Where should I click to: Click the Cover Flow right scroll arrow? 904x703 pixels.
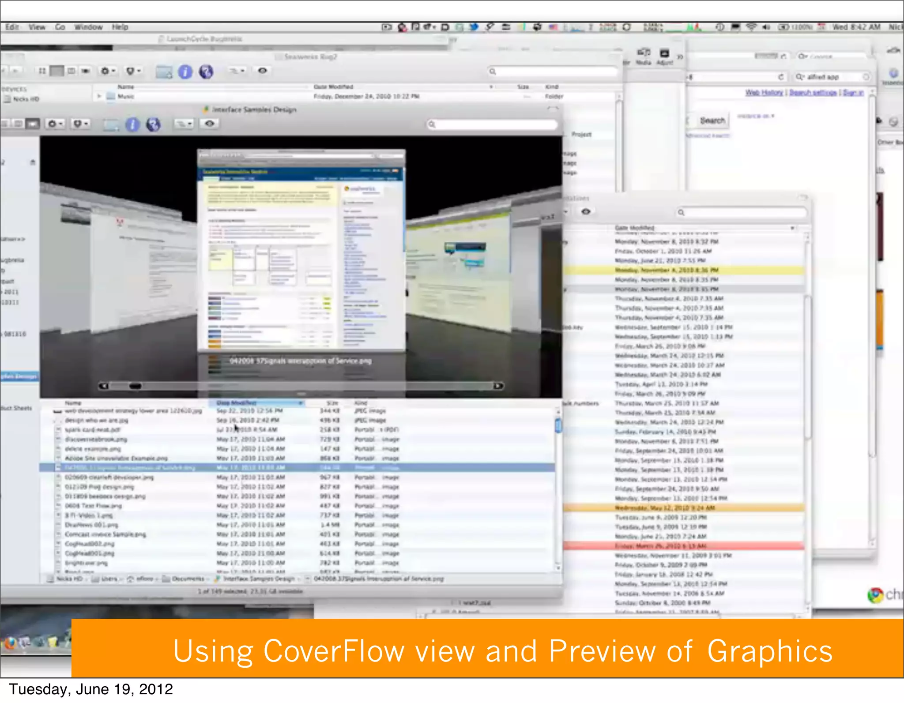[498, 386]
